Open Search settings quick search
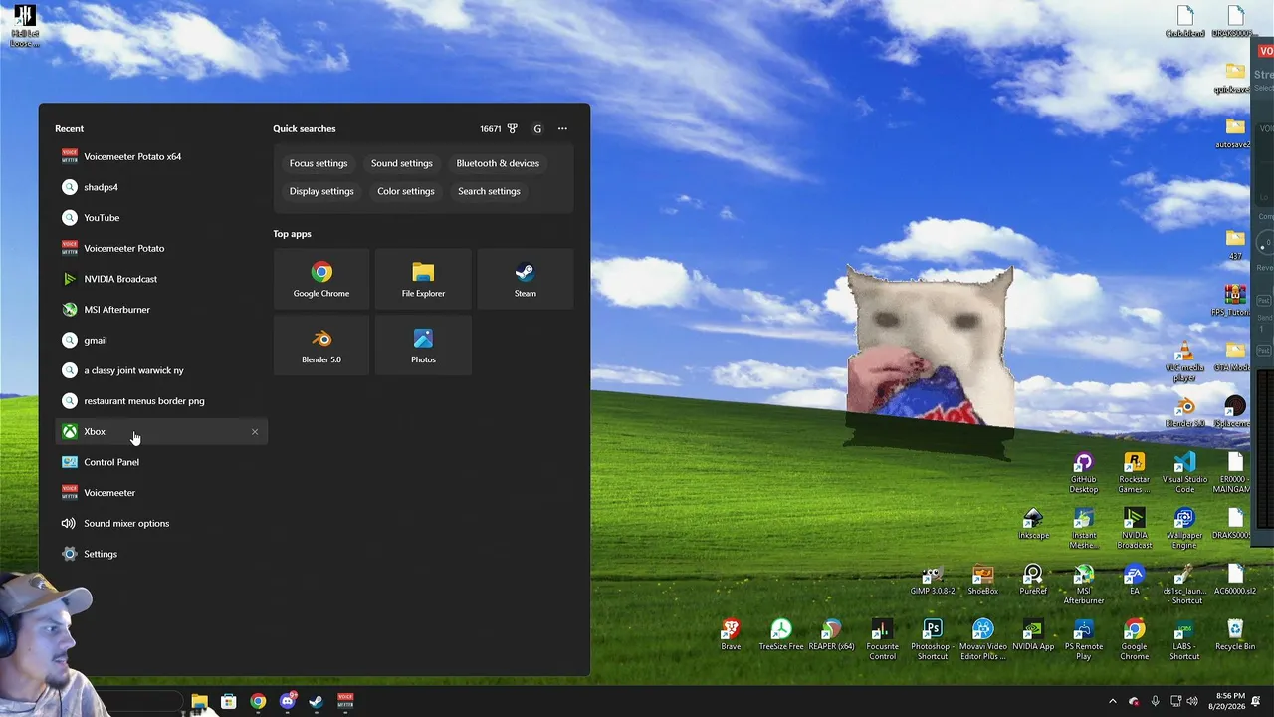The height and width of the screenshot is (717, 1274). (x=489, y=191)
